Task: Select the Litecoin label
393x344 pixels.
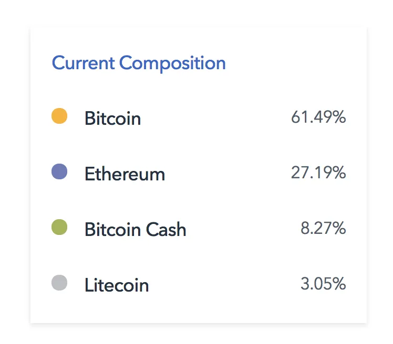Action: [x=117, y=285]
